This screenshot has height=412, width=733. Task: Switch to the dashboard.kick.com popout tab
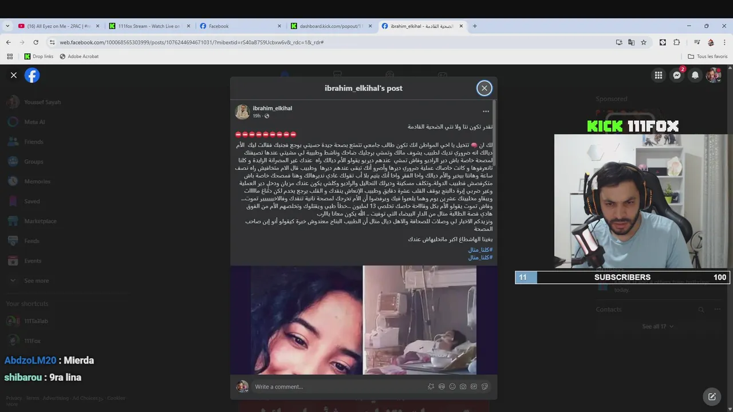coord(331,26)
